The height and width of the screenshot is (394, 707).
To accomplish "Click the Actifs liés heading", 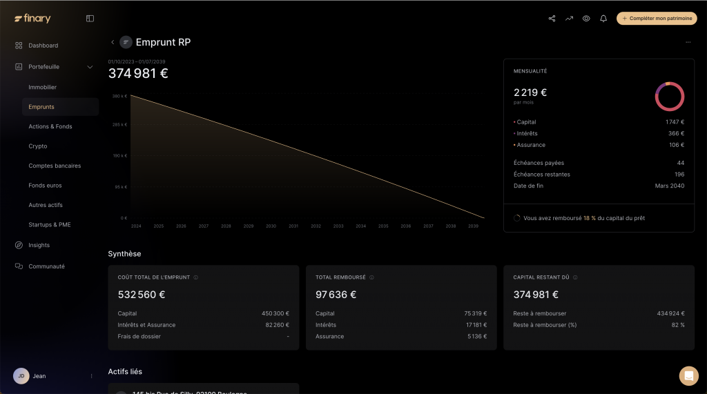I will 125,371.
